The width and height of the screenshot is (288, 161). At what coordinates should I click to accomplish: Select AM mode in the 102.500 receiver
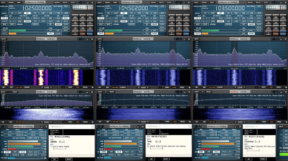coord(12,13)
